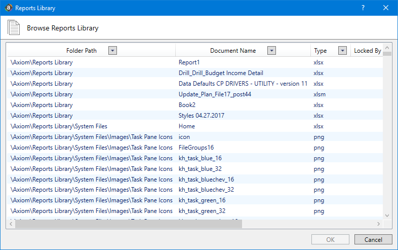Click the horizontal scrollbar right arrow
Screen dimensions: 398x250
click(378, 224)
